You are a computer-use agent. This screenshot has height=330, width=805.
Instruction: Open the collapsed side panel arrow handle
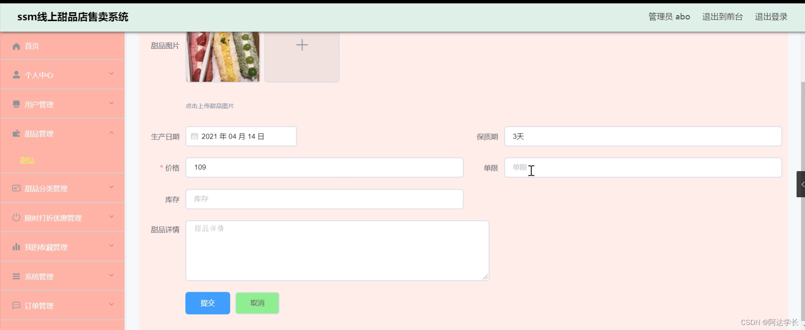pos(801,184)
